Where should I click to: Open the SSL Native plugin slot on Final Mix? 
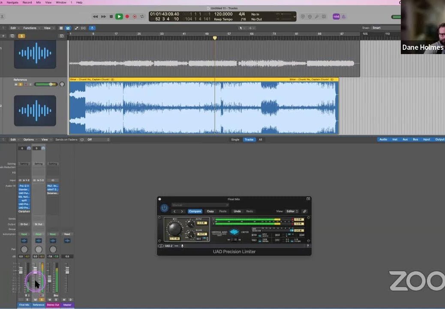[x=24, y=197]
